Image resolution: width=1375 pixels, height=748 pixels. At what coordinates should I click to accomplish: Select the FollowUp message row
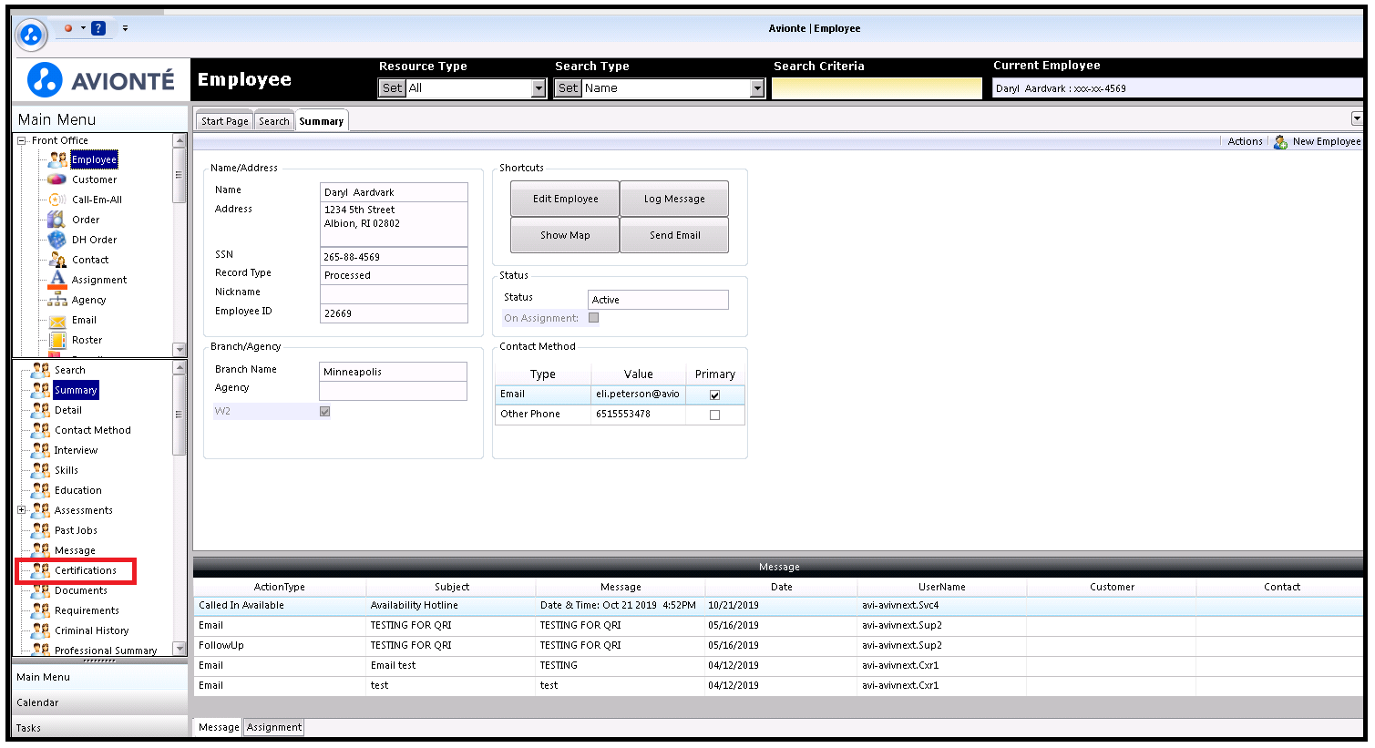click(778, 645)
